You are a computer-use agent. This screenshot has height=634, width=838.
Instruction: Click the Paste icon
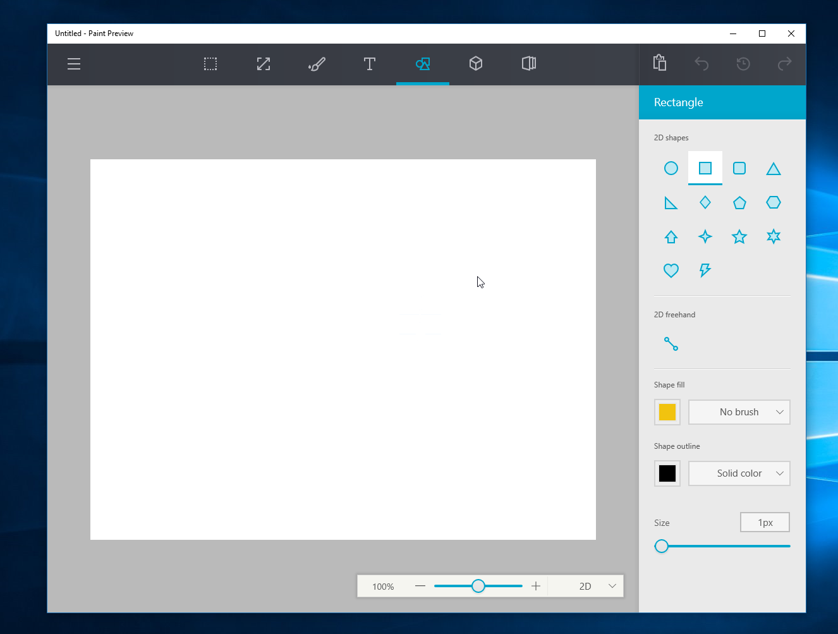(659, 63)
